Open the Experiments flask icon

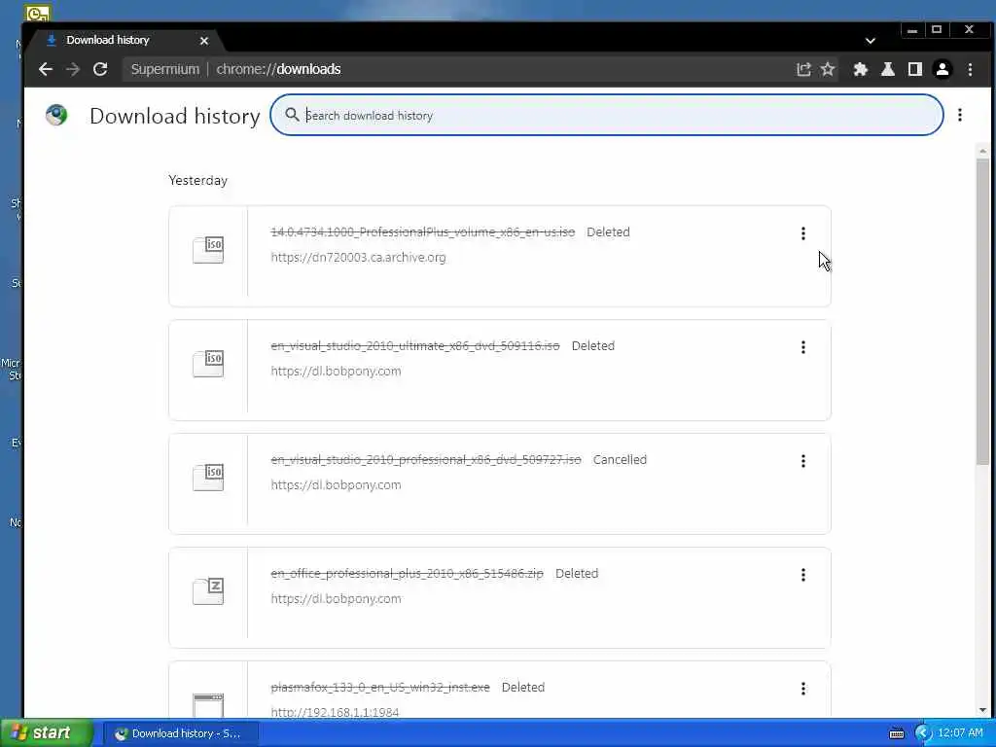(x=888, y=69)
